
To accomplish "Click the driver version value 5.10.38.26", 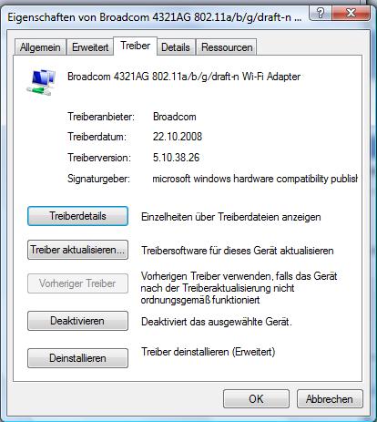I will click(176, 158).
